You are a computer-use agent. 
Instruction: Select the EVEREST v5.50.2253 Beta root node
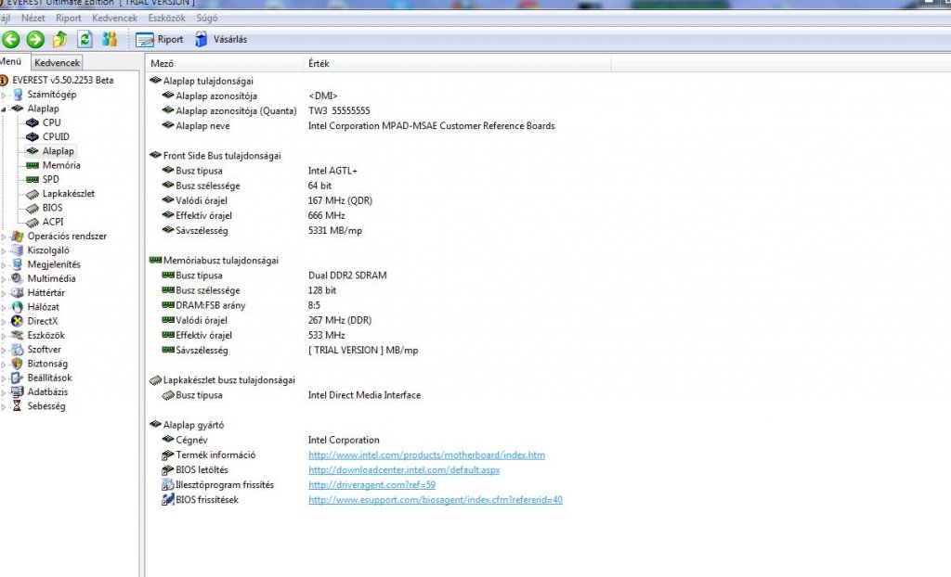[62, 80]
